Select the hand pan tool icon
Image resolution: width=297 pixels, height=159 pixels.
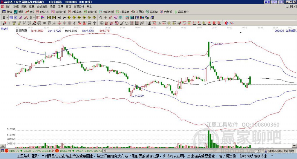point(101,17)
